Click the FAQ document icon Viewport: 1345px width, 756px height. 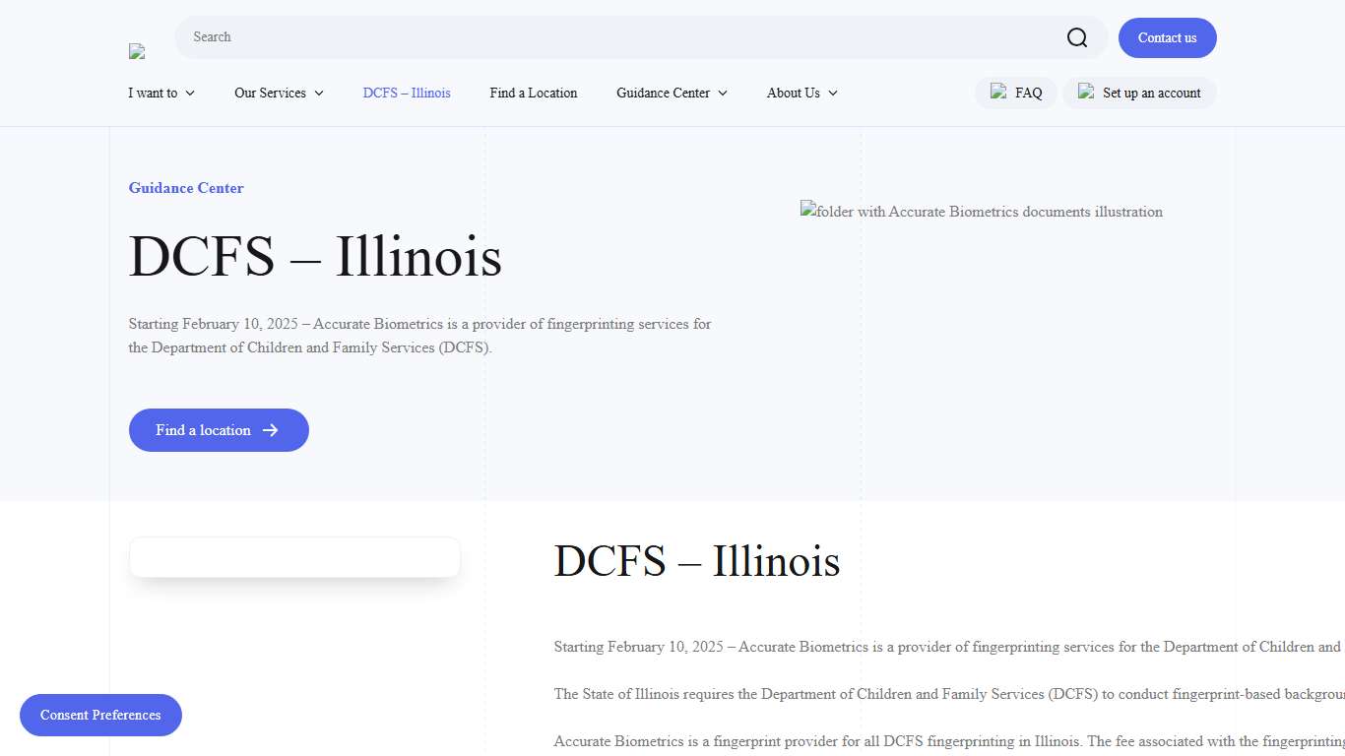(998, 92)
